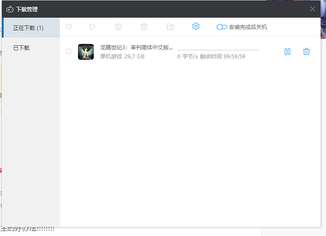Click the title 龙腾世纪3：审判简体中文版...
The width and height of the screenshot is (326, 236).
[x=136, y=48]
